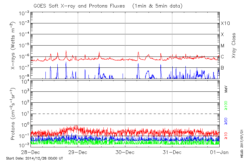The image size is (244, 161).
Task: Click the 01-Jan end date label
Action: (x=219, y=152)
